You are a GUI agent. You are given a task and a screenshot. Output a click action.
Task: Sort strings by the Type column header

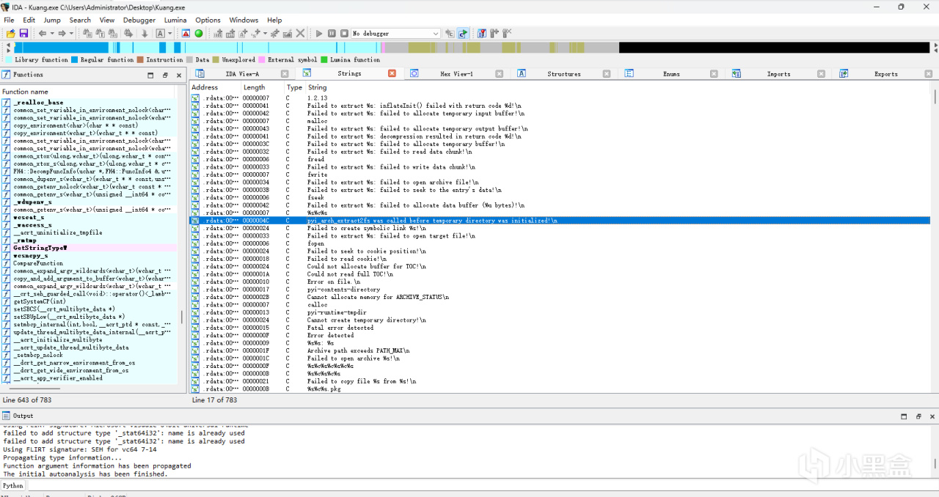(294, 87)
